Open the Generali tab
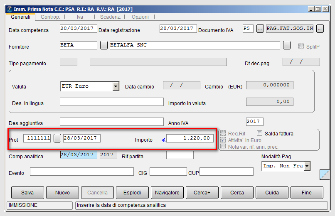 coord(20,17)
